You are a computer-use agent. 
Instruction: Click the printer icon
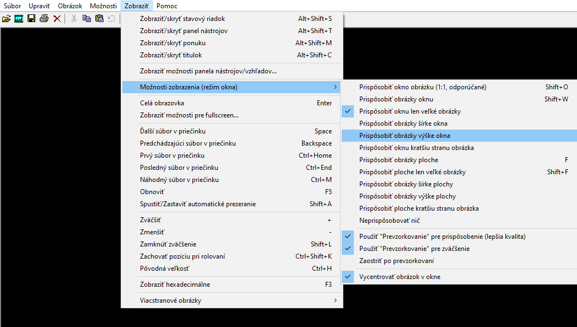point(44,19)
